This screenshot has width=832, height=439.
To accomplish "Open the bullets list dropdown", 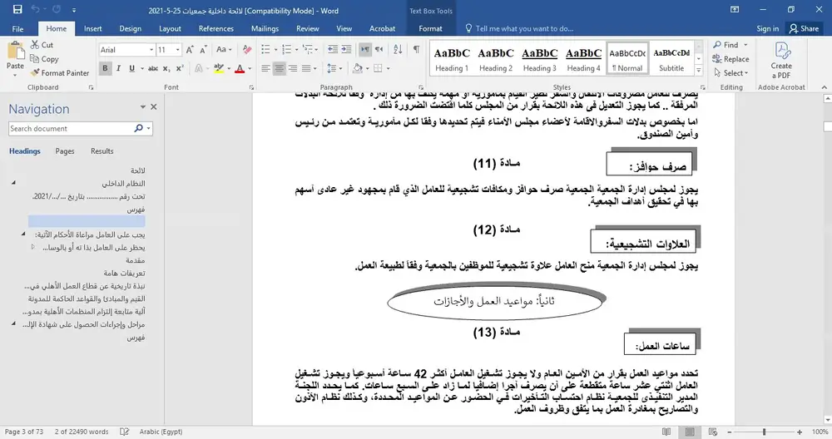I will [x=276, y=50].
